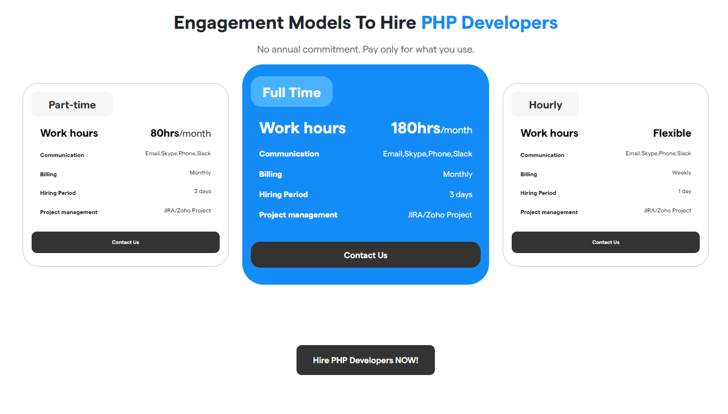Select the Full Time plan label
This screenshot has width=728, height=414.
291,92
